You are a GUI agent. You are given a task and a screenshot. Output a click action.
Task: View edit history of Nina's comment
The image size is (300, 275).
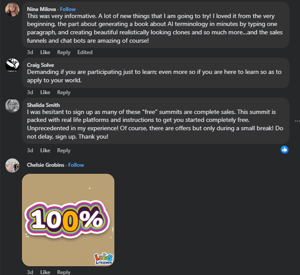click(85, 52)
